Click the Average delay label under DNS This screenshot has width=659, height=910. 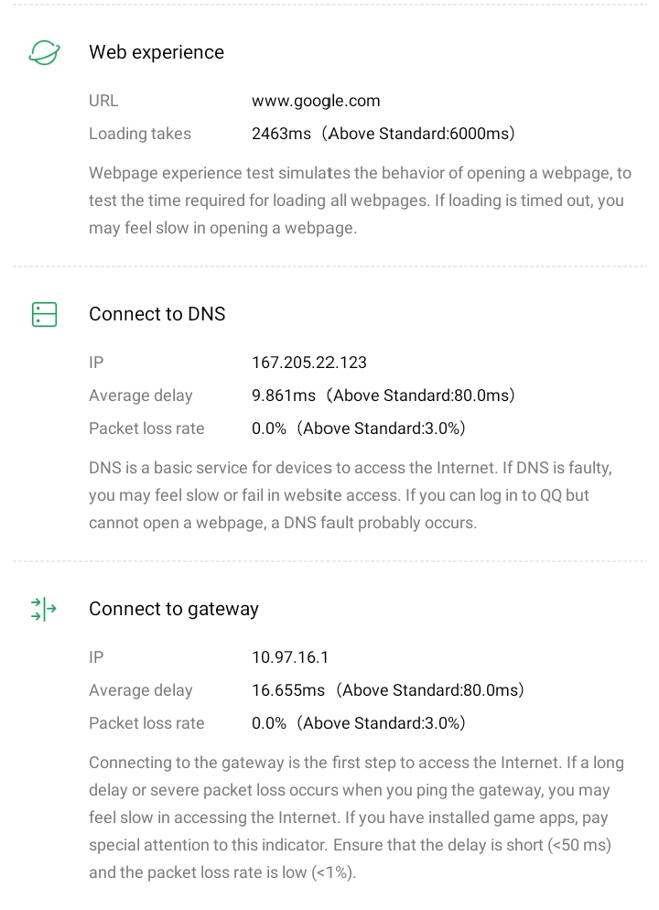click(x=141, y=396)
